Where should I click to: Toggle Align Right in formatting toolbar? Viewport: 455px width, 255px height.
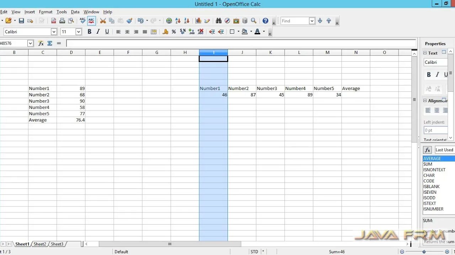click(136, 32)
